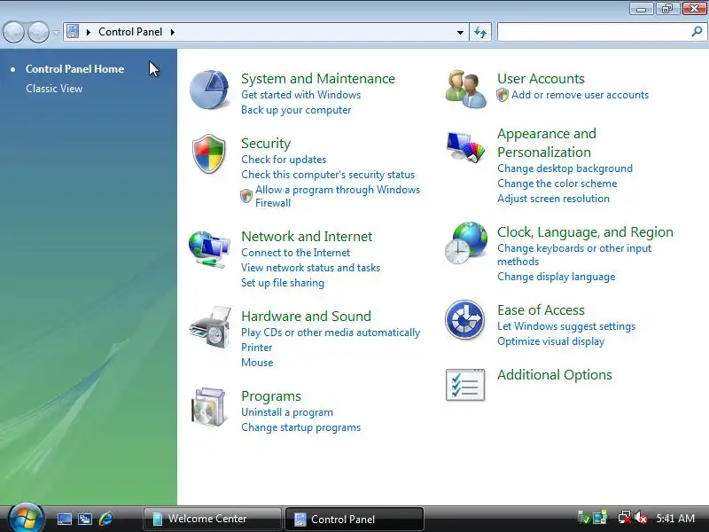
Task: Switch to Classic View
Action: click(54, 88)
